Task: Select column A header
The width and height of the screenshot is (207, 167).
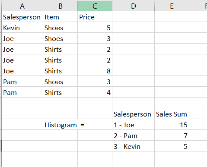Action: (x=22, y=6)
